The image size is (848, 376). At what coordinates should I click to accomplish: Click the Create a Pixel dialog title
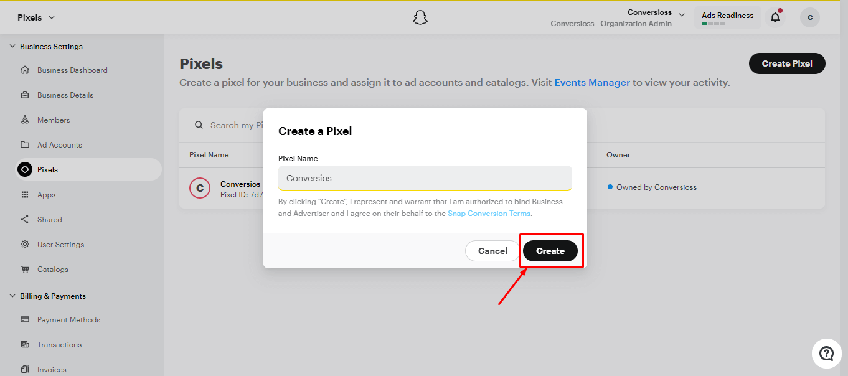(x=315, y=131)
